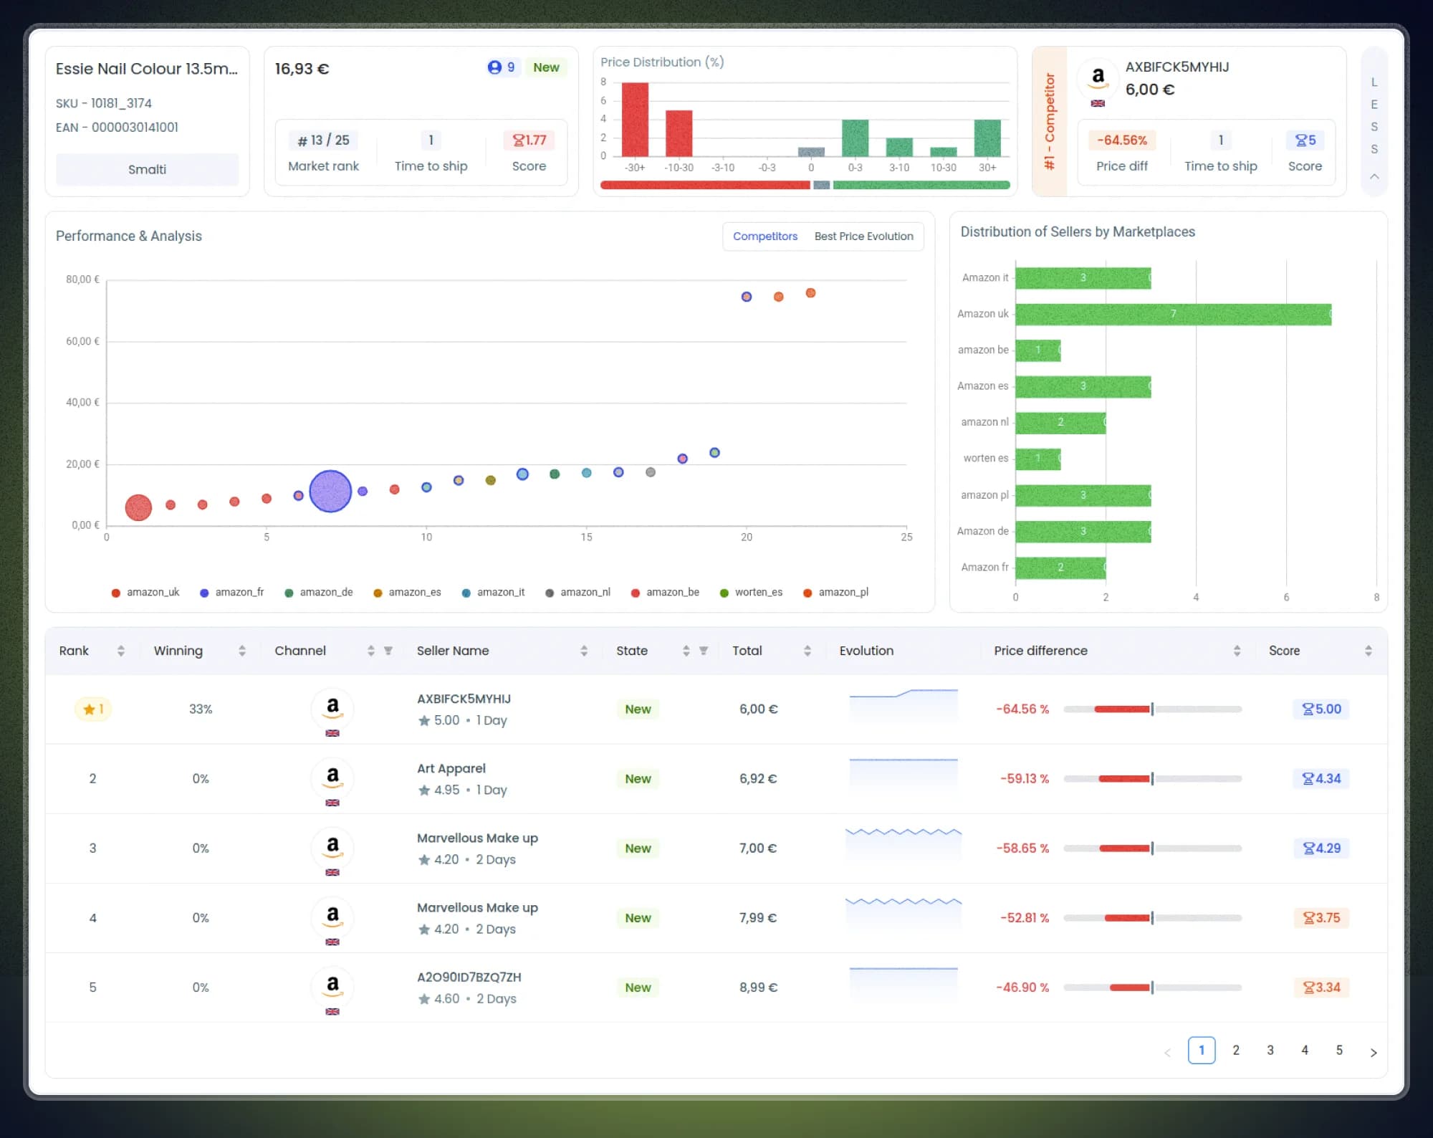Sort table by State arrows

click(x=686, y=651)
